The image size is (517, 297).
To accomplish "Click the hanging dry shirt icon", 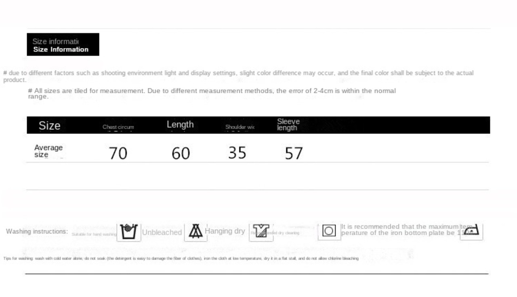I will point(261,232).
